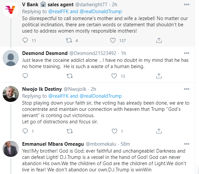Open more options for Desmond Desmond tweet
This screenshot has height=174, width=199.
(186, 53)
